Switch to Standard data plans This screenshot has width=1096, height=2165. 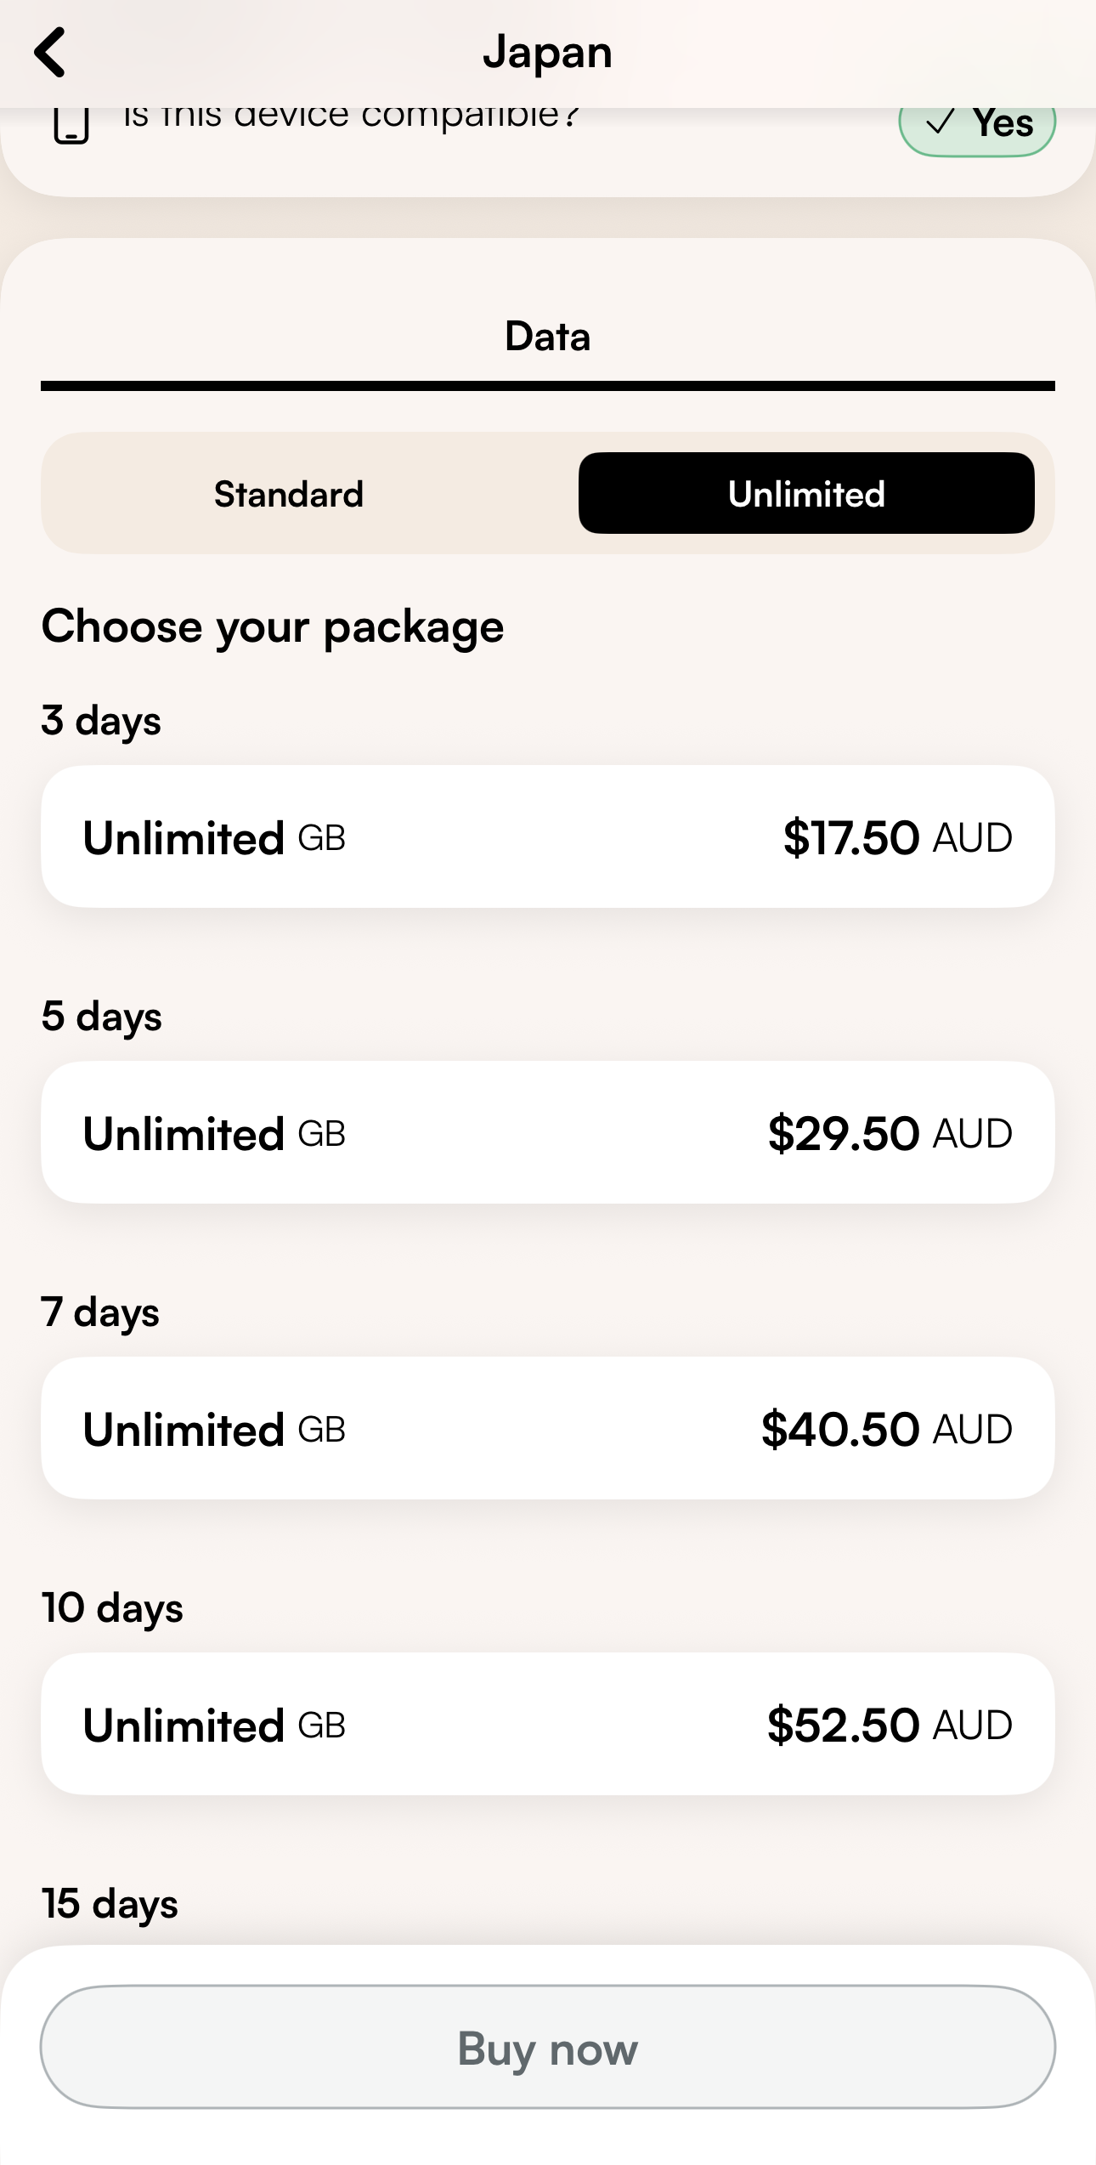coord(289,494)
